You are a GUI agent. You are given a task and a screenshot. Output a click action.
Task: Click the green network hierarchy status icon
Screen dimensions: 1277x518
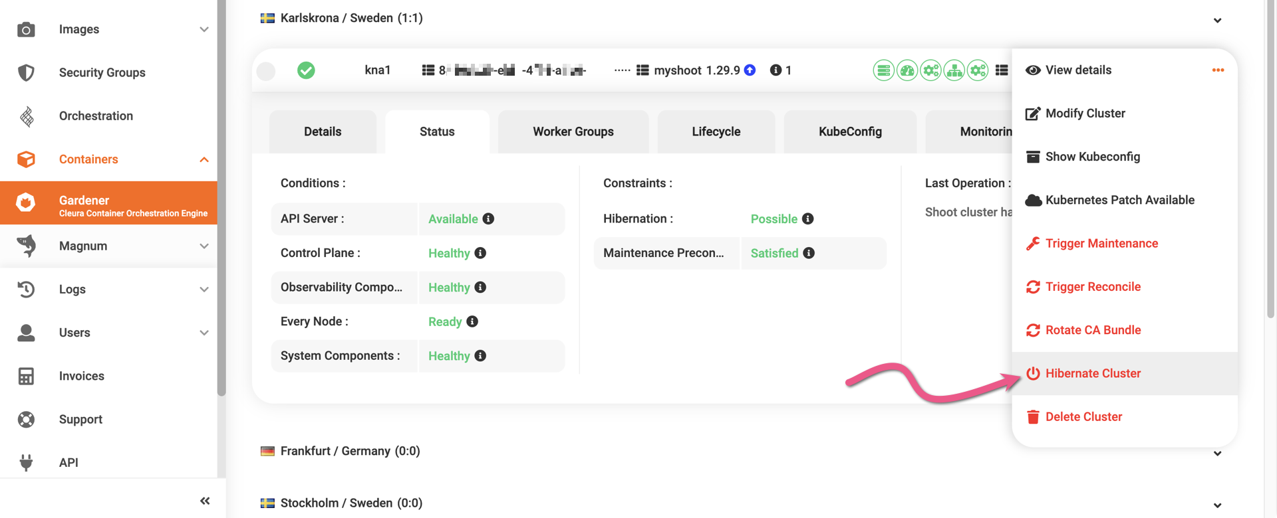(x=954, y=70)
